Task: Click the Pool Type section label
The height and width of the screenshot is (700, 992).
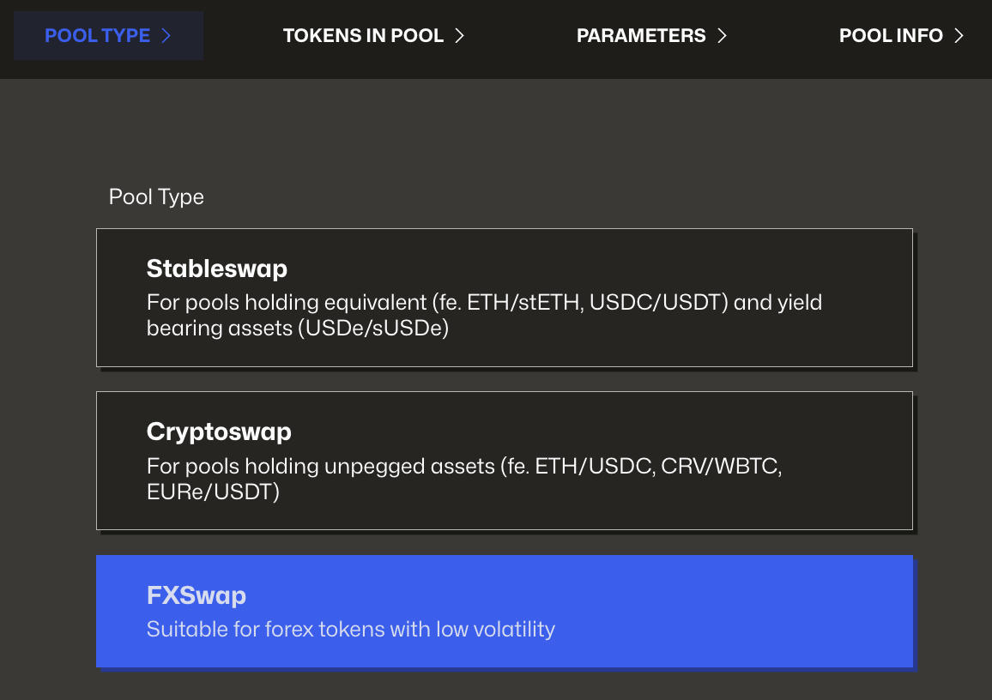Action: click(x=156, y=196)
